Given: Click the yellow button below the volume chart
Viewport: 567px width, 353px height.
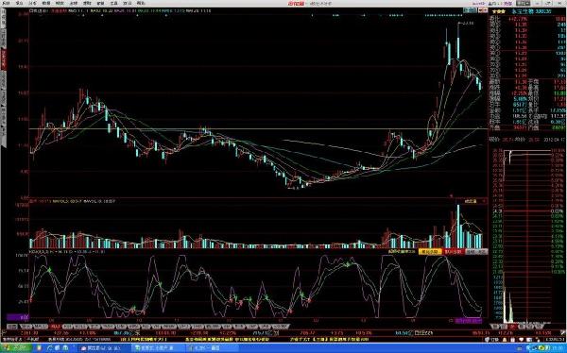Looking at the screenshot, I should point(430,251).
